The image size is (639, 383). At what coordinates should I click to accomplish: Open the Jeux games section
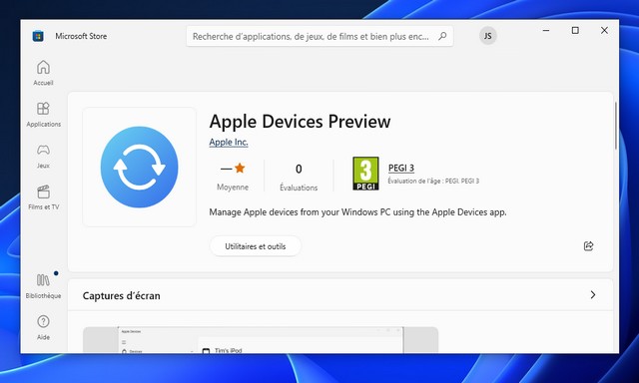(43, 157)
